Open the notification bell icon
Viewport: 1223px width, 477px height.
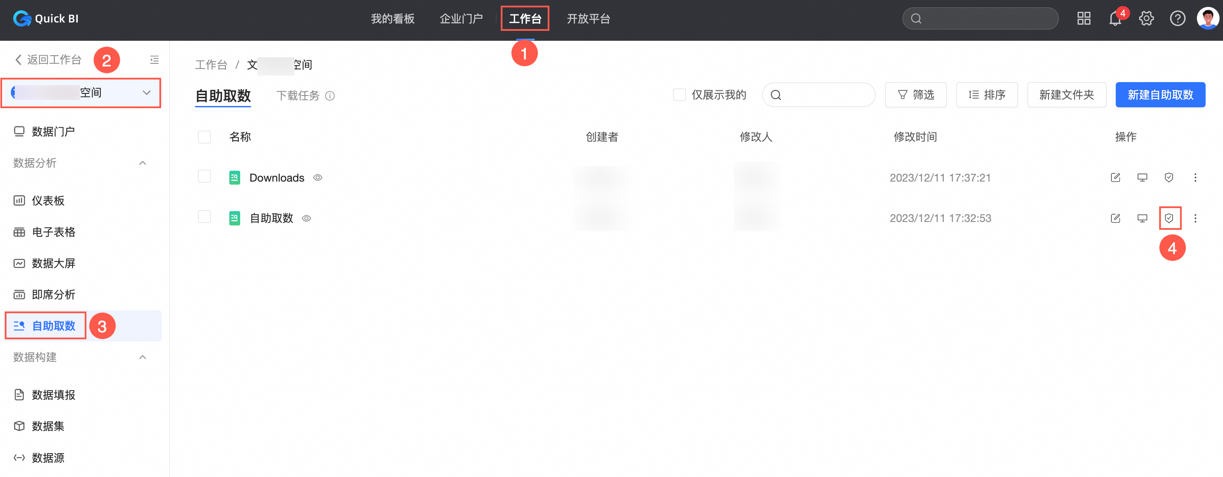[1115, 19]
